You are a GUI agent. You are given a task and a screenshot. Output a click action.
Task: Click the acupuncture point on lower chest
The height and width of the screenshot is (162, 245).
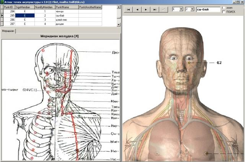coord(207,154)
